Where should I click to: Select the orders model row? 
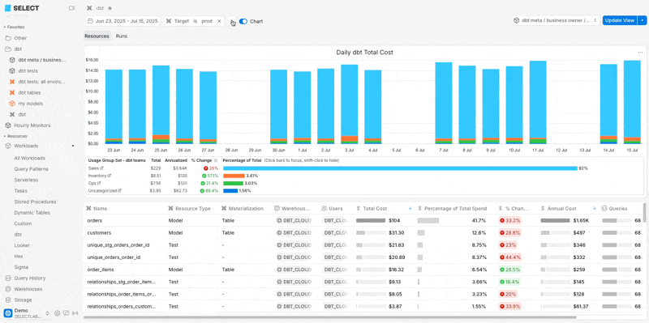tap(363, 220)
